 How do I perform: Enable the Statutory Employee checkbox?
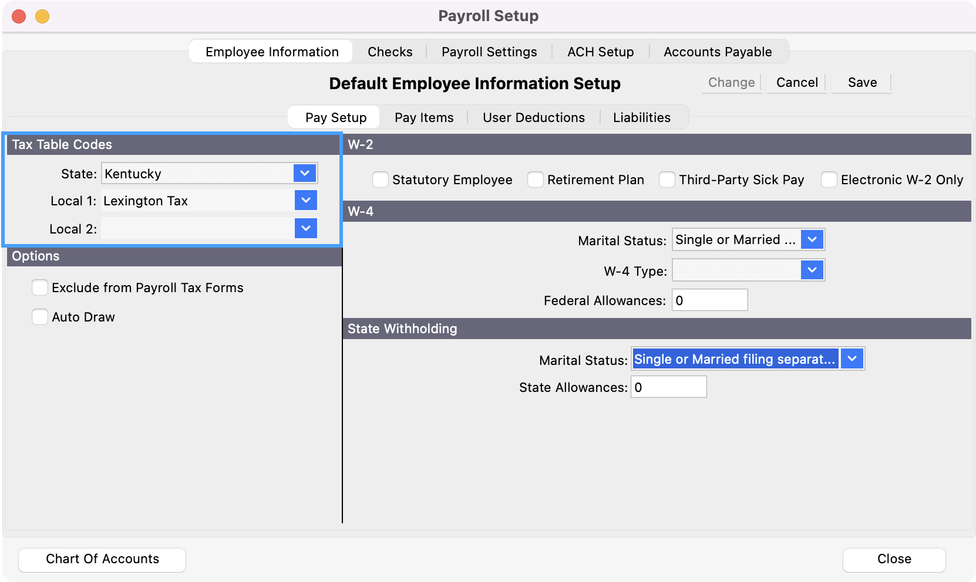381,180
